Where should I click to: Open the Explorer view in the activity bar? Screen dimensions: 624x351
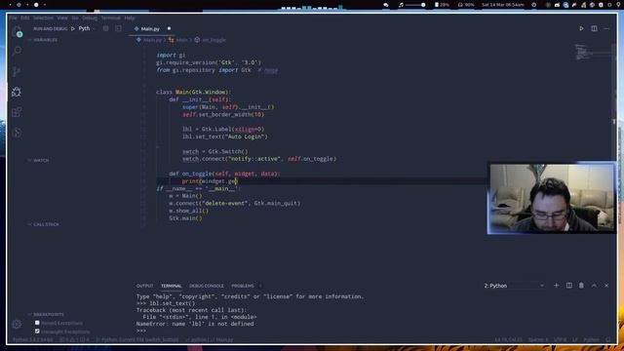pyautogui.click(x=17, y=31)
